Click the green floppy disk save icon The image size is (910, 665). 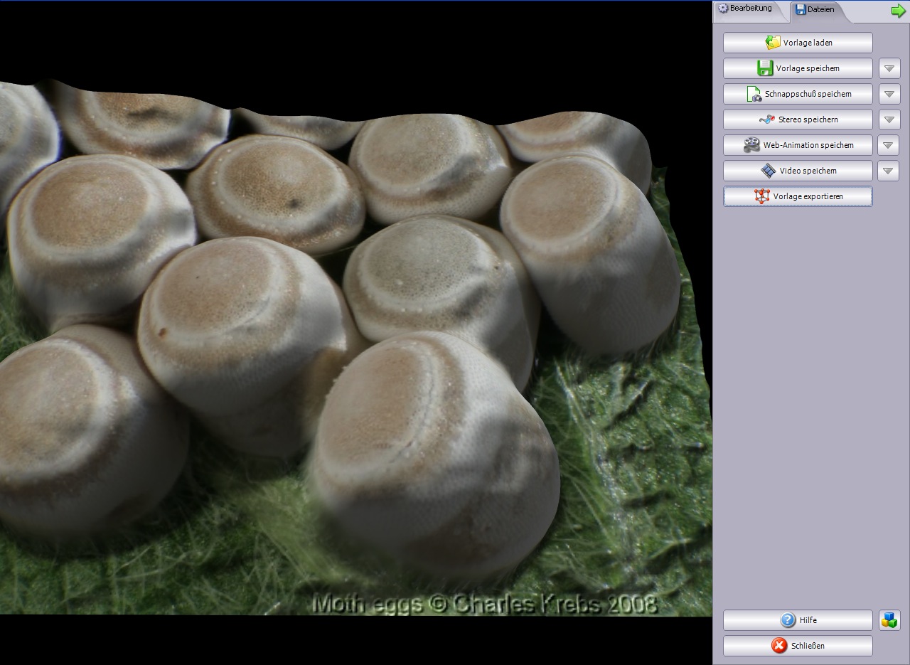[x=764, y=68]
